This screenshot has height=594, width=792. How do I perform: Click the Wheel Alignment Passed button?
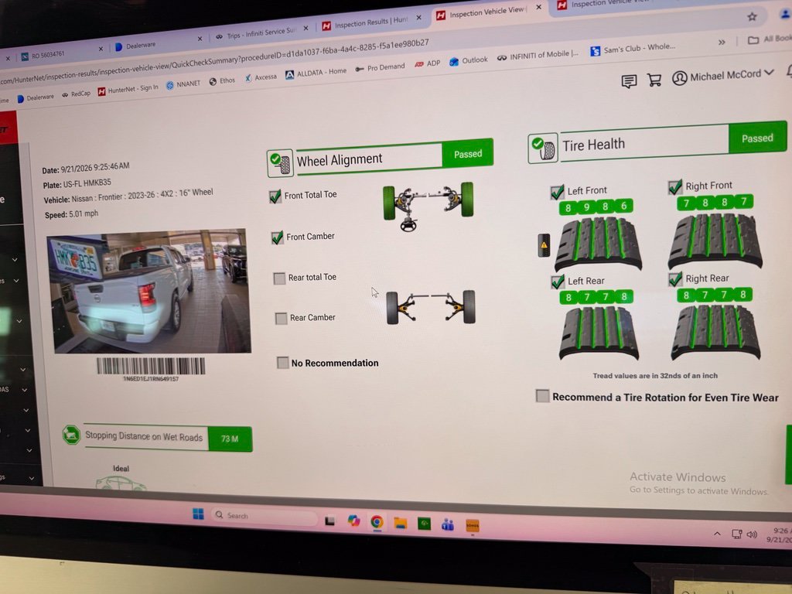pyautogui.click(x=467, y=154)
